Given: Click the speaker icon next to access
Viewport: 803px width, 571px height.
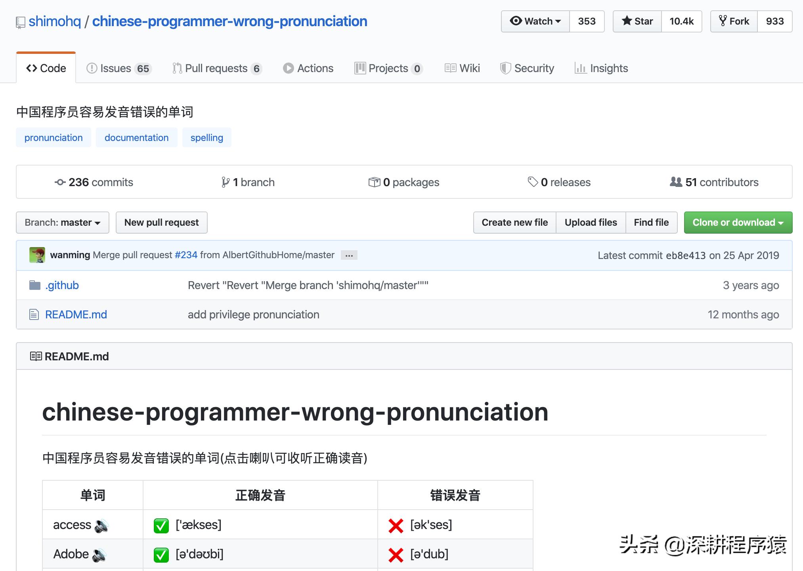Looking at the screenshot, I should [x=102, y=525].
